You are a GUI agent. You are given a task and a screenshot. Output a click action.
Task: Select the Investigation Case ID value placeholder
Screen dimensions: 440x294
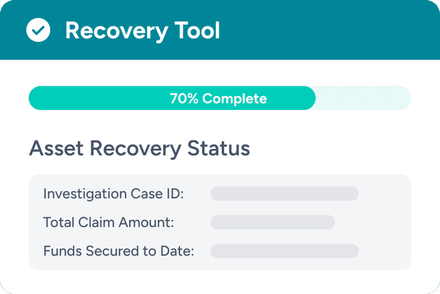click(284, 194)
